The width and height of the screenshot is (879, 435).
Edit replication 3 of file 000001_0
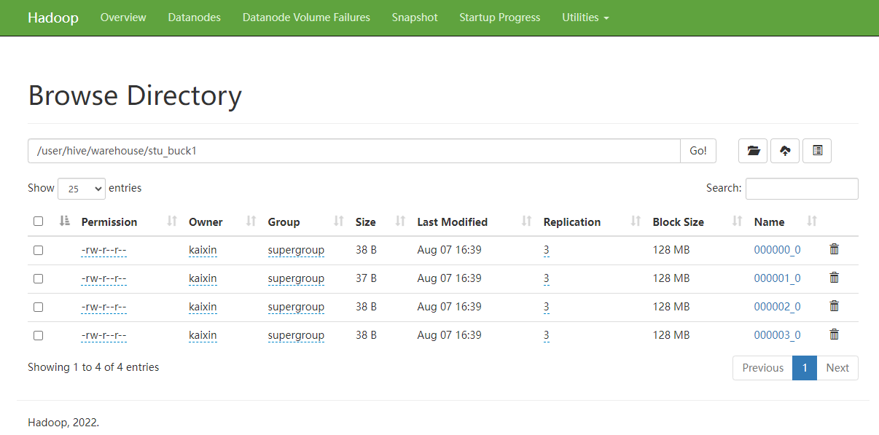pyautogui.click(x=547, y=278)
